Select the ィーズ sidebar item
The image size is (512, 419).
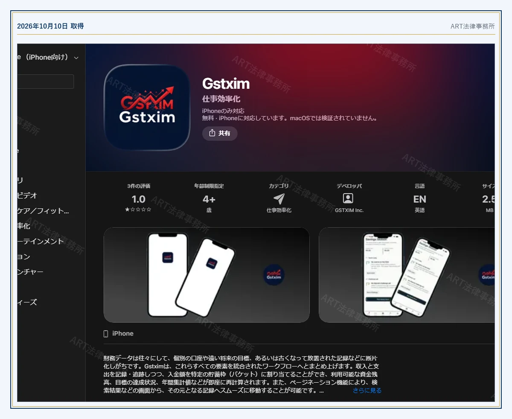pyautogui.click(x=27, y=303)
